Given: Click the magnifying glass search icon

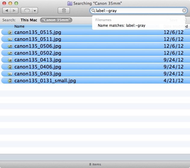Looking at the screenshot, I should 93,11.
